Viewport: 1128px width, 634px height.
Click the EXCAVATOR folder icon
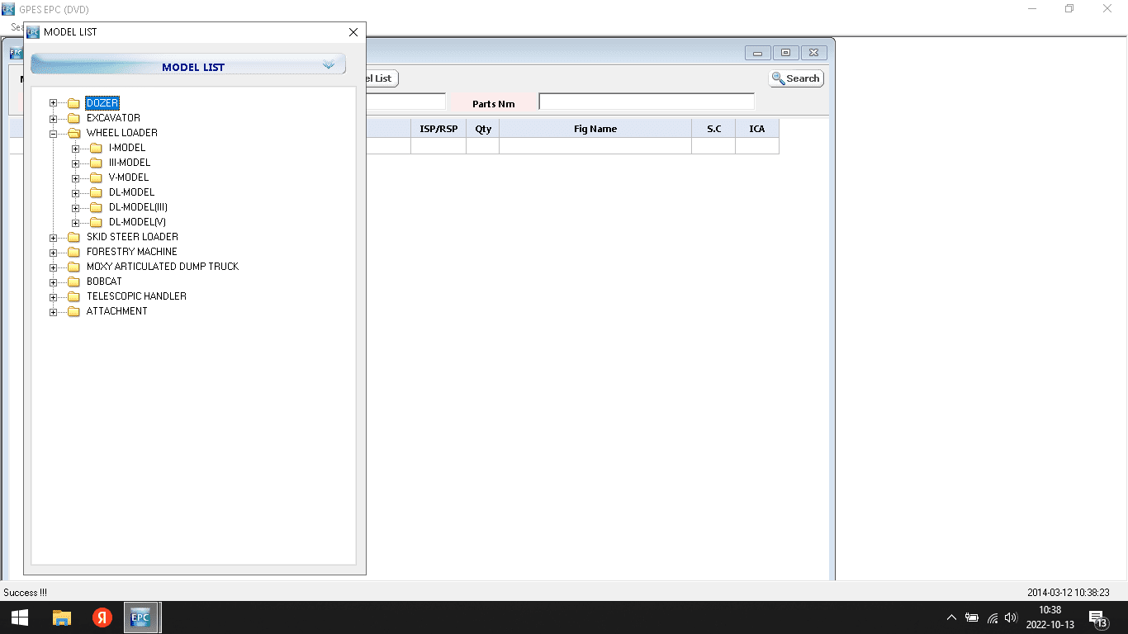pyautogui.click(x=73, y=118)
